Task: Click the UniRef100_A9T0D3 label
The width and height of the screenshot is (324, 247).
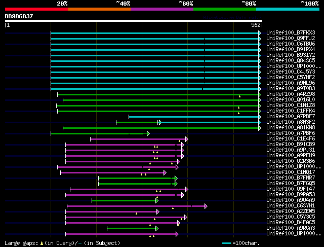Action: coord(291,88)
